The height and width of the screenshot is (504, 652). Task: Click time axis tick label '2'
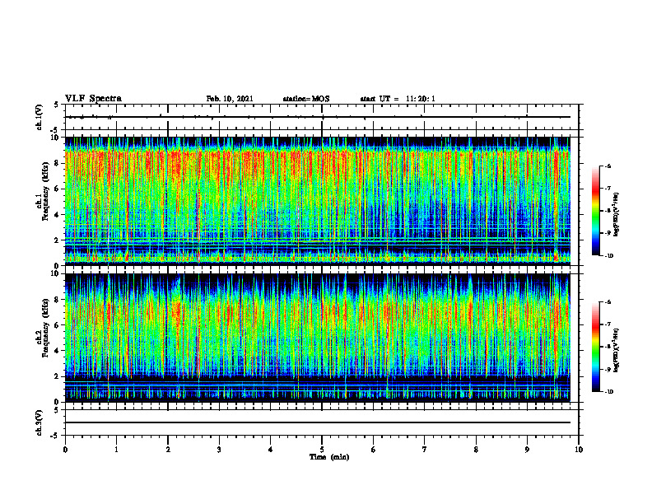(168, 450)
